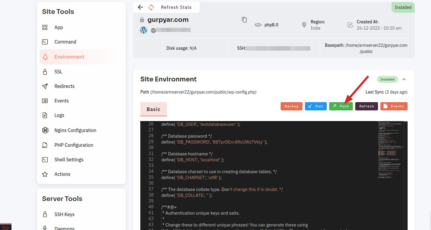Click the orange Events button above the editor
Screen dimensions: 431x230
coord(394,106)
